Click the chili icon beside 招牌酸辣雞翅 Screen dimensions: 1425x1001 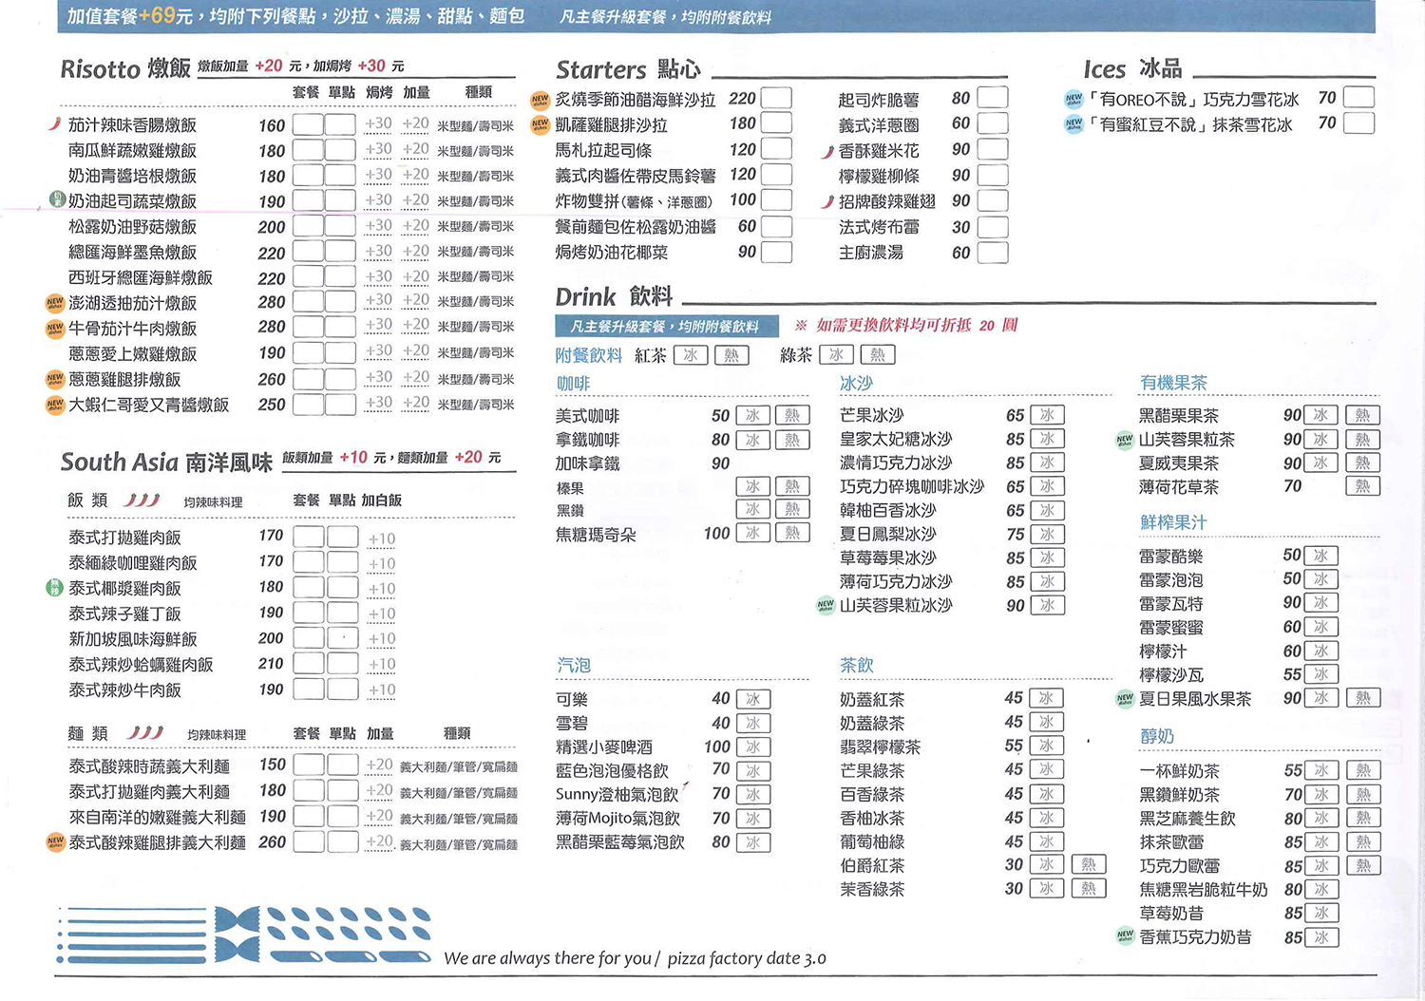coord(827,201)
